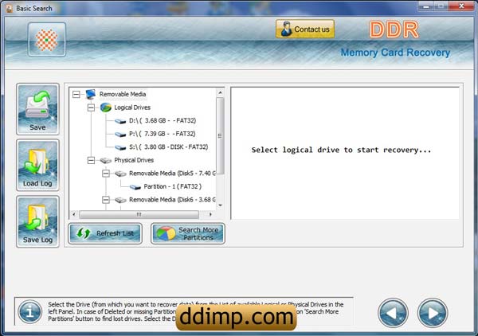
Task: Click the drive icon beside D:\ entry
Action: (120, 121)
